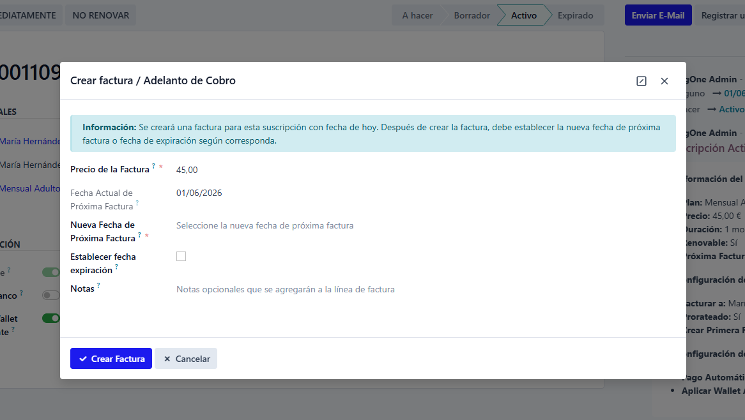Image resolution: width=745 pixels, height=420 pixels.
Task: Click help icon next to Notas label
Action: (x=99, y=285)
